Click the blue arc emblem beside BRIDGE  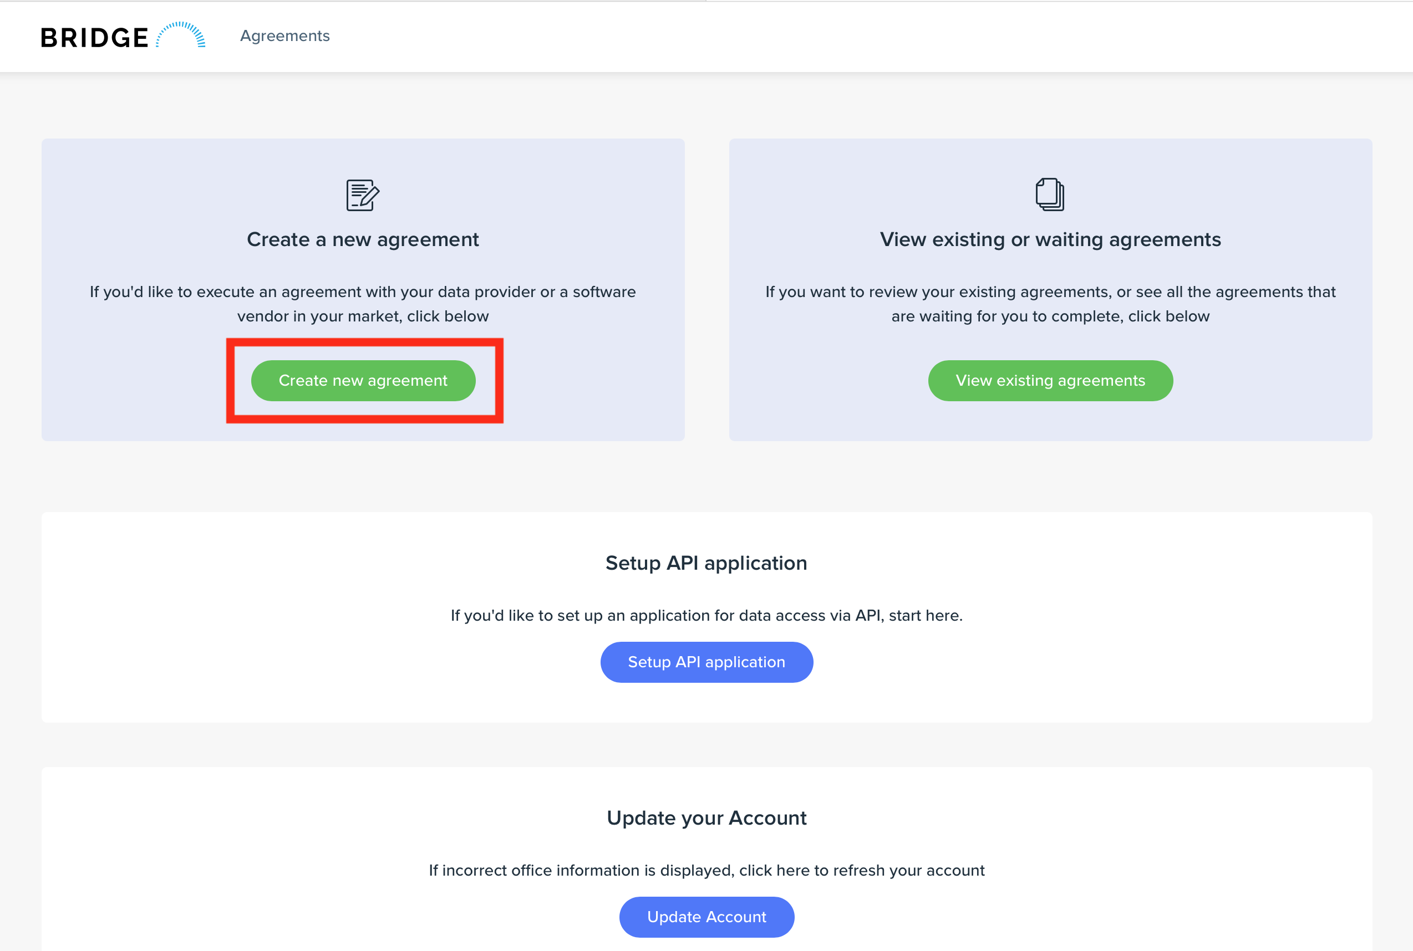pyautogui.click(x=181, y=34)
